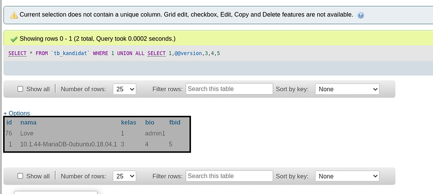Click the @@version variable in the query
The image size is (433, 194).
click(188, 53)
